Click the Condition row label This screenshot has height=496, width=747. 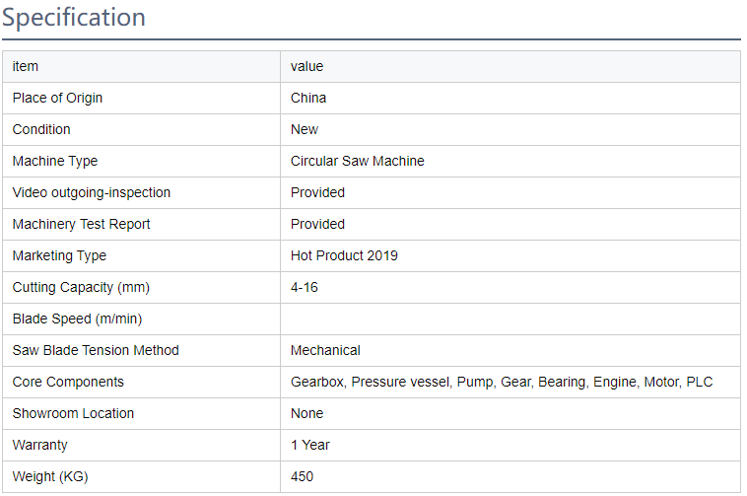coord(41,129)
